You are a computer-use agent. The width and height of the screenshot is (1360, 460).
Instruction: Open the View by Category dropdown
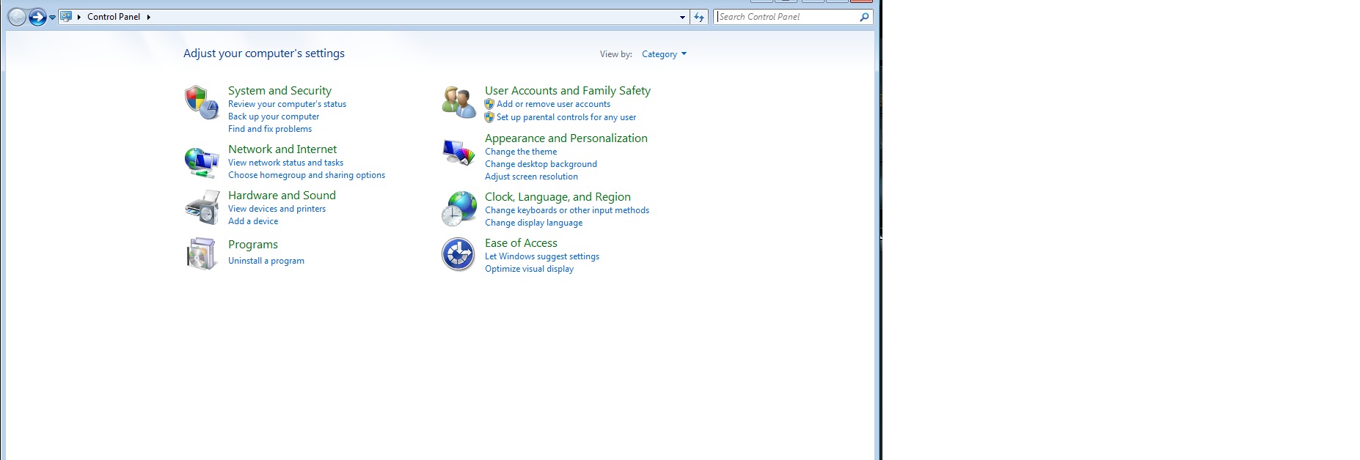click(664, 54)
